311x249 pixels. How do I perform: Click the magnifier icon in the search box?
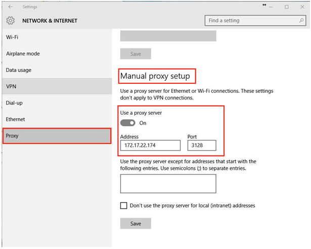pos(300,21)
